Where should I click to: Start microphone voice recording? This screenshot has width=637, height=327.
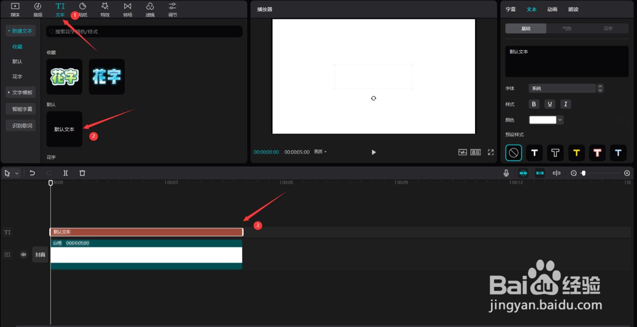pos(506,173)
